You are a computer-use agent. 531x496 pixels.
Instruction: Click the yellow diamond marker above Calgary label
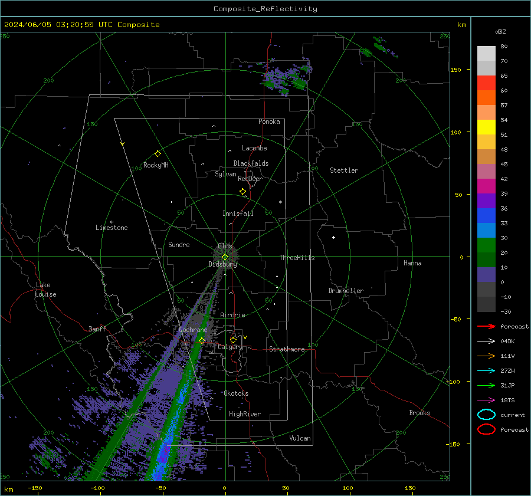pyautogui.click(x=233, y=340)
